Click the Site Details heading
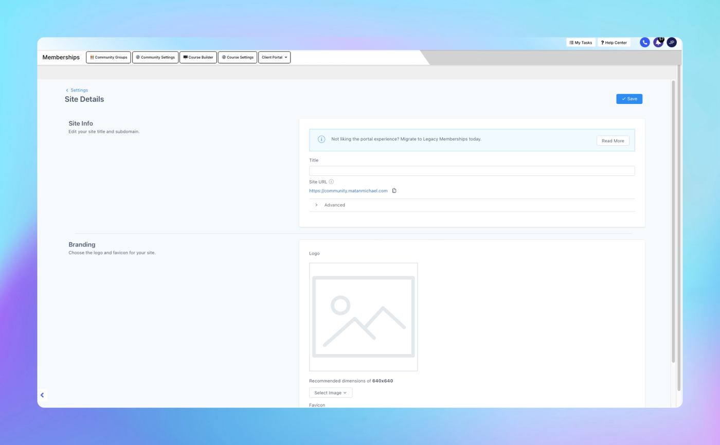Viewport: 720px width, 445px height. 84,99
